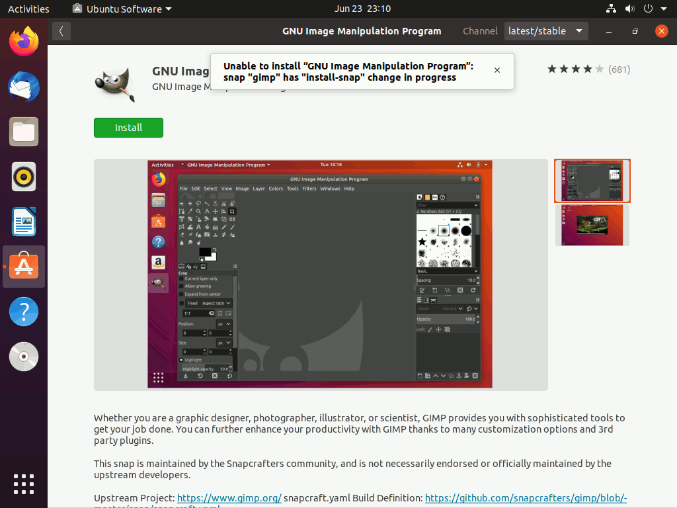
Task: Open the Channel latest/stable dropdown
Action: click(x=545, y=31)
